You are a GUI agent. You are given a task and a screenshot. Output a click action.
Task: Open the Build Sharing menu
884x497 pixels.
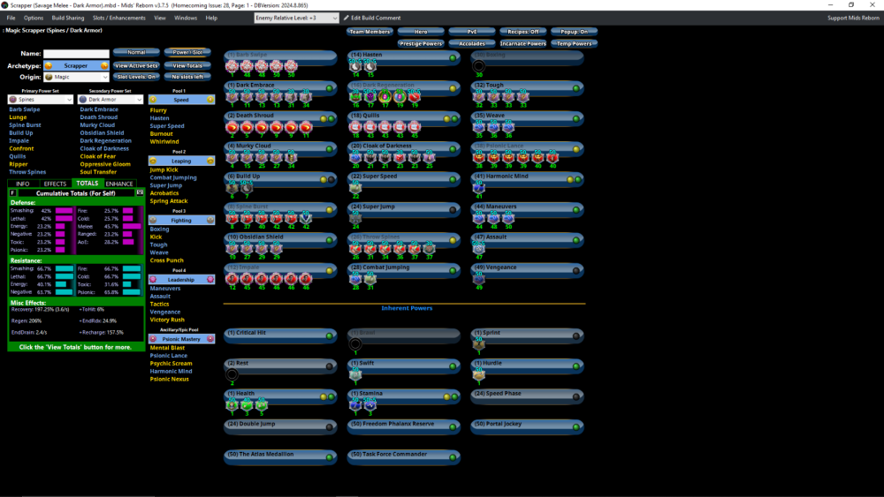(67, 18)
